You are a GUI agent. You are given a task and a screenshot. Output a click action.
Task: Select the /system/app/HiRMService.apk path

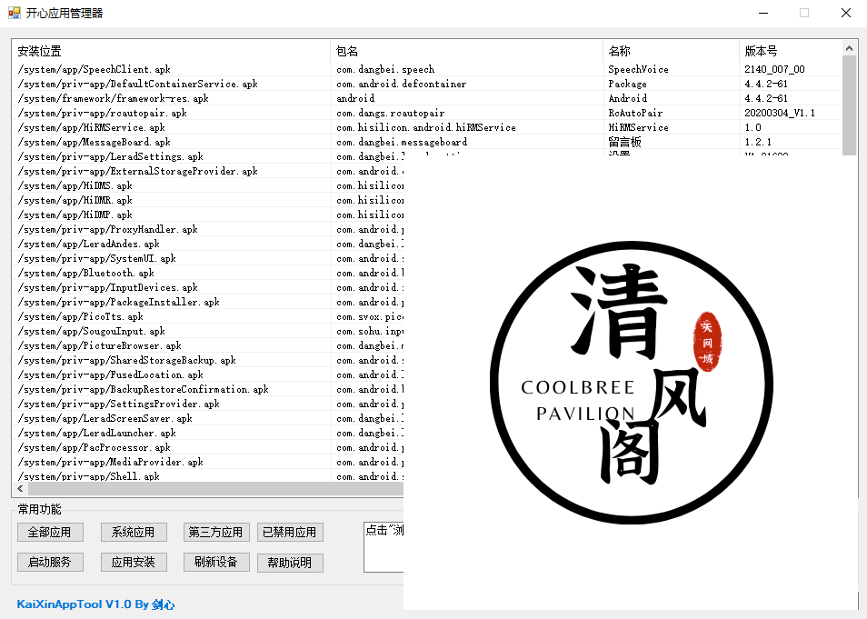point(91,128)
